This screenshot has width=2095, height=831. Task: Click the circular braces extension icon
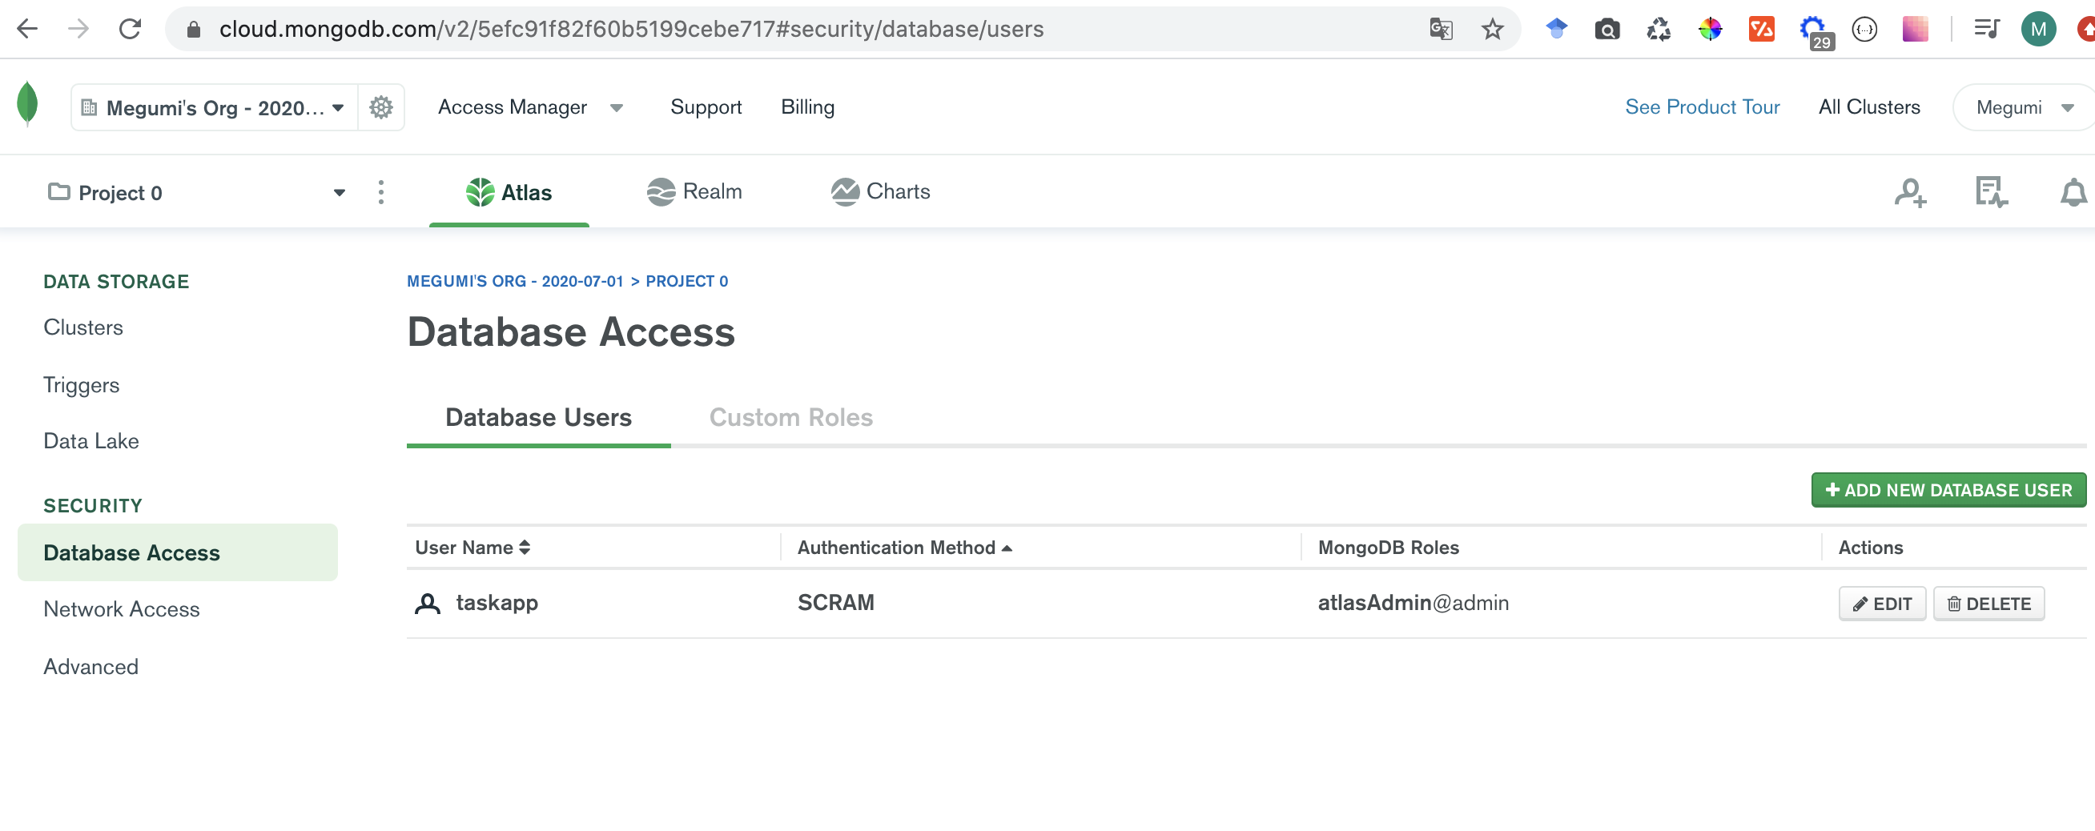[1864, 30]
